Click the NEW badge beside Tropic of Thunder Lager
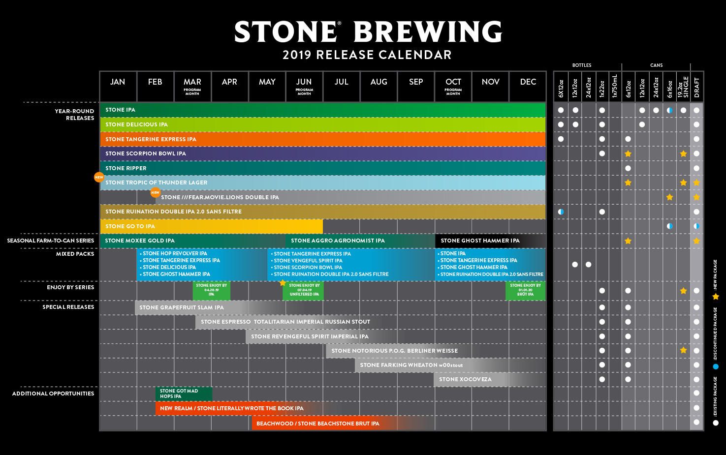Image resolution: width=726 pixels, height=455 pixels. 99,177
